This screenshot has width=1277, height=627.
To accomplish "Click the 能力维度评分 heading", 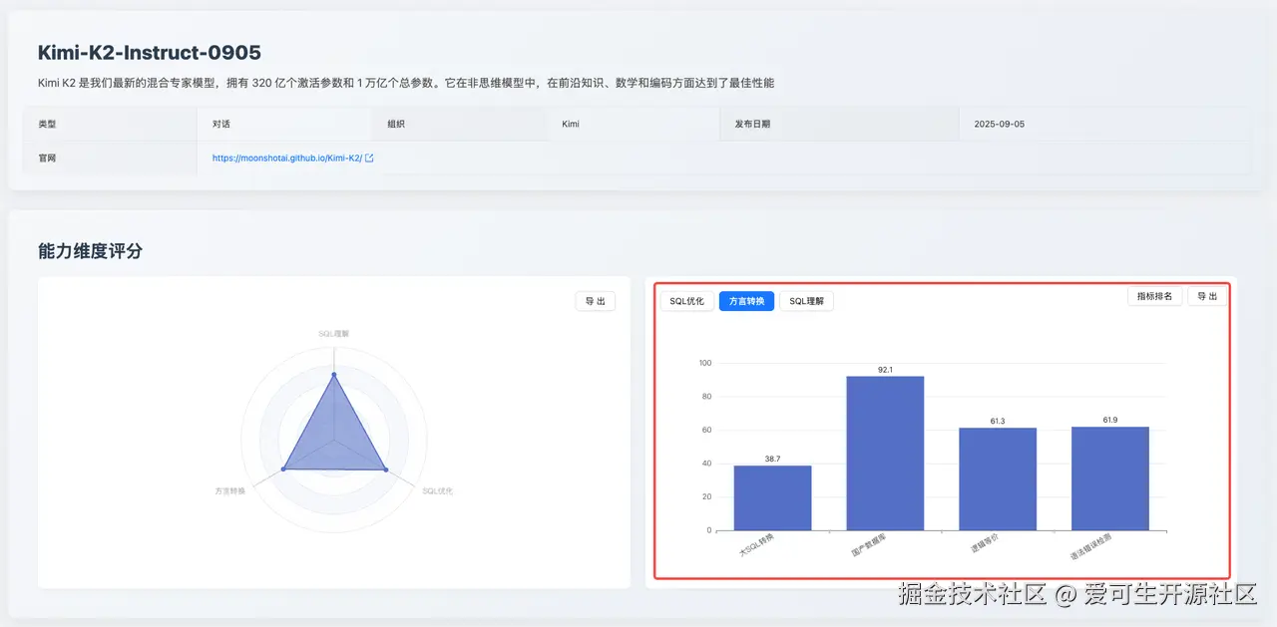I will 90,251.
